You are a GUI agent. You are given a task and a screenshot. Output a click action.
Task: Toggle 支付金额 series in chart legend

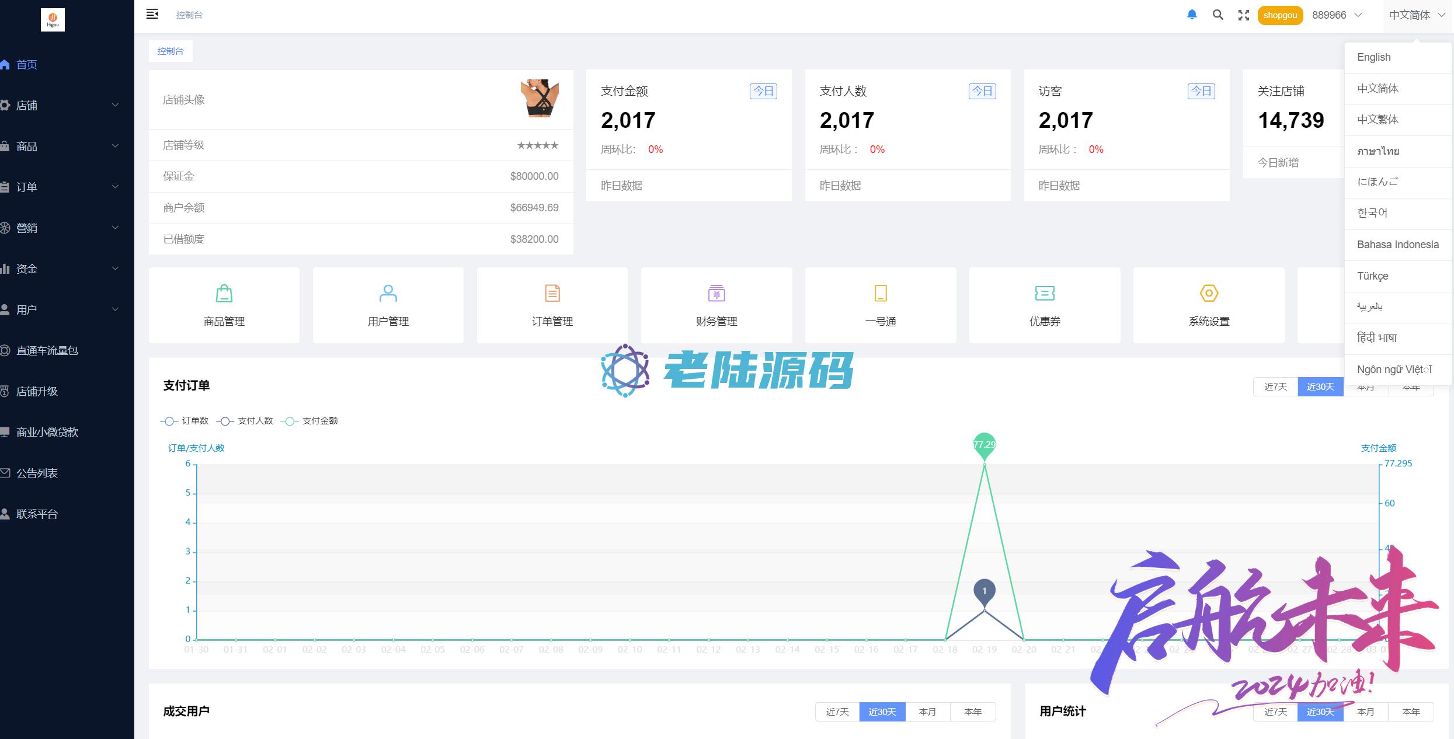[x=309, y=421]
